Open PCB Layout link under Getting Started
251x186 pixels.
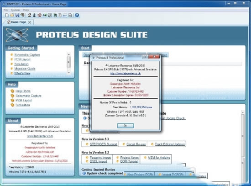22,59
